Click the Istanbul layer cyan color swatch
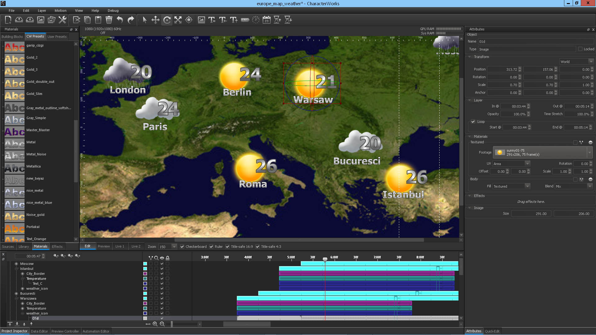This screenshot has width=596, height=335. coord(145,269)
